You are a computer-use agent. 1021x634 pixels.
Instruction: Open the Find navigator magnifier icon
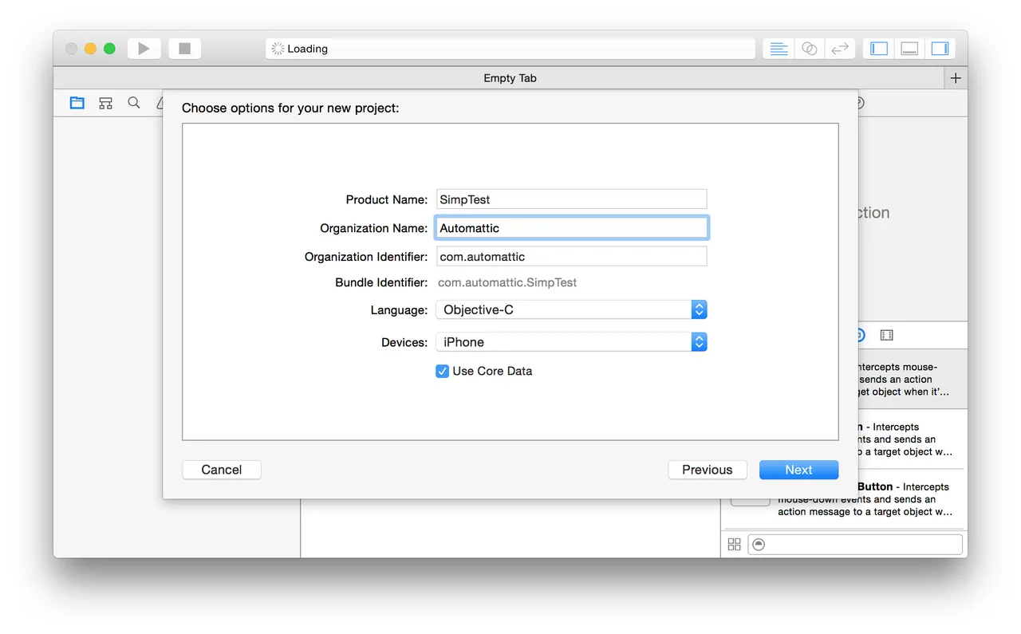134,103
